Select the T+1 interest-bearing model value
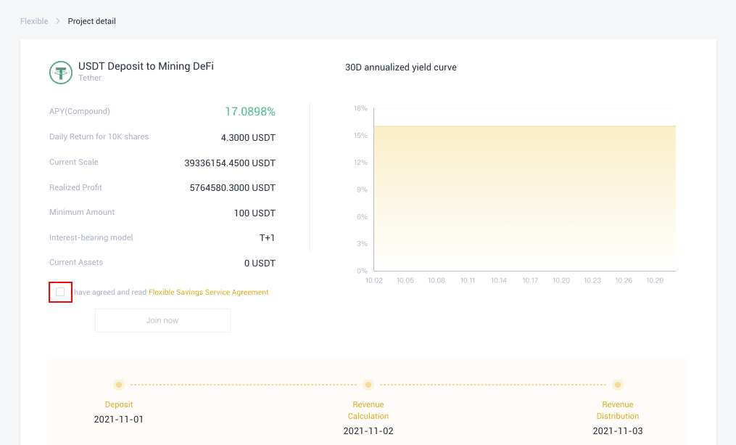The height and width of the screenshot is (445, 736). (267, 238)
